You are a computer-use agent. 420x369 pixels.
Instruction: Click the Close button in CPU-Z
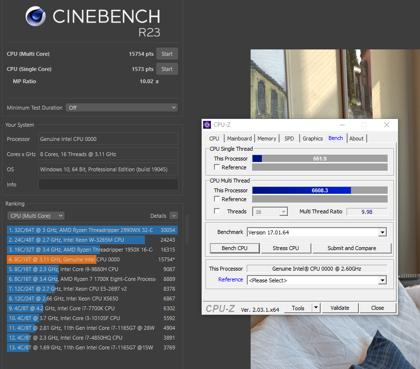pyautogui.click(x=377, y=308)
